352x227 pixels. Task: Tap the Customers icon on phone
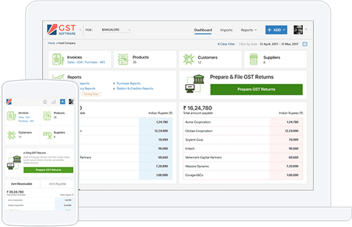(11, 135)
